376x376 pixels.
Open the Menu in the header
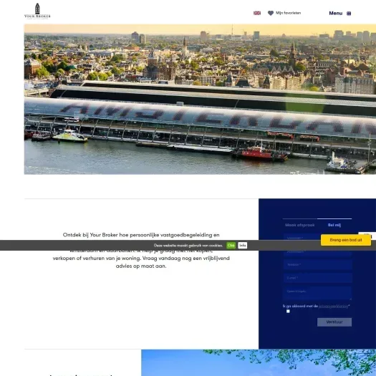coord(335,13)
